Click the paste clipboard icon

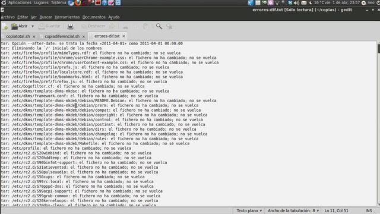click(145, 26)
